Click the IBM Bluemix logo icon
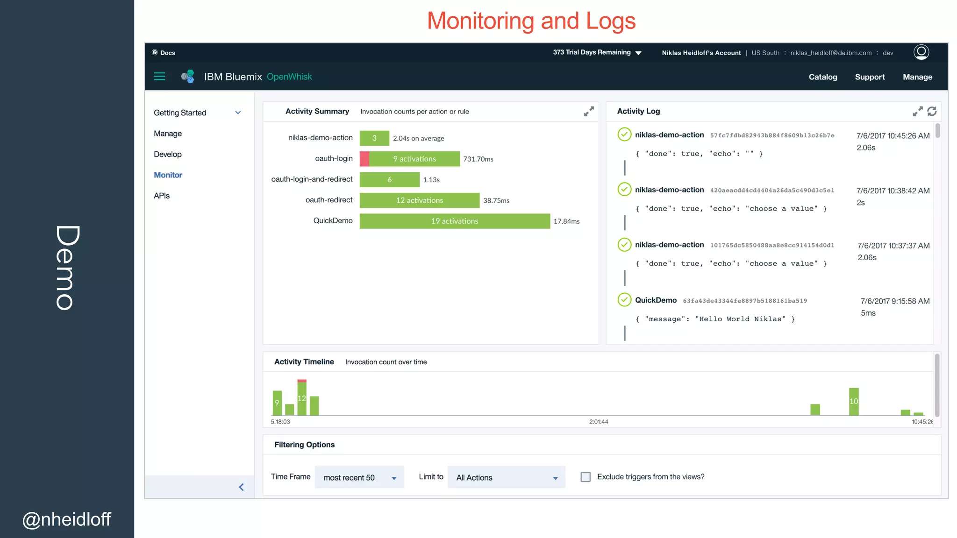The height and width of the screenshot is (538, 957). coord(188,77)
